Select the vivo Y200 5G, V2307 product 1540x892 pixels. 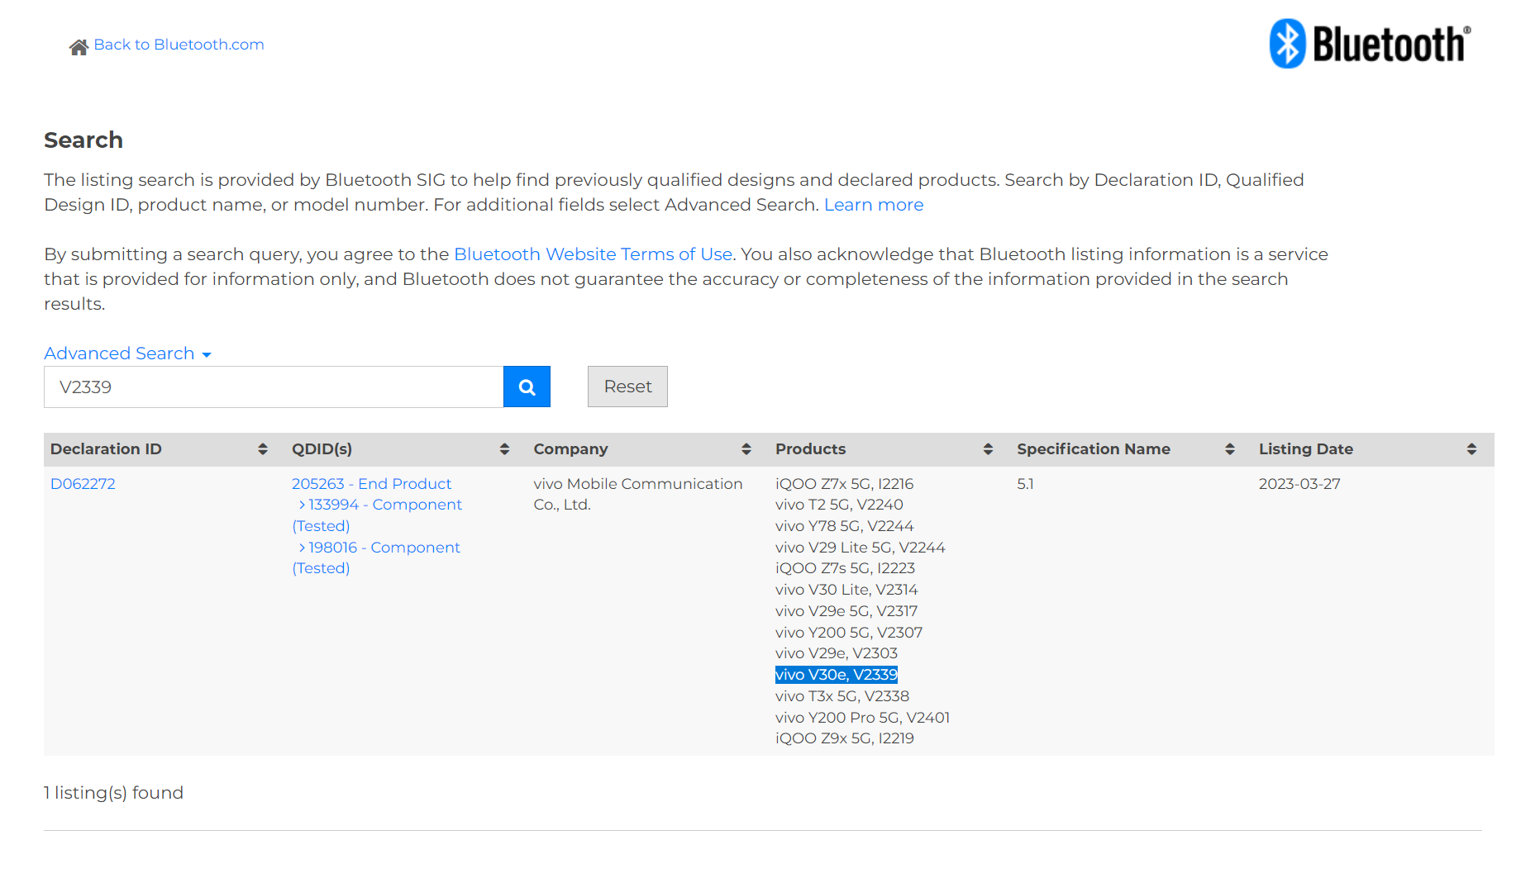(x=849, y=633)
